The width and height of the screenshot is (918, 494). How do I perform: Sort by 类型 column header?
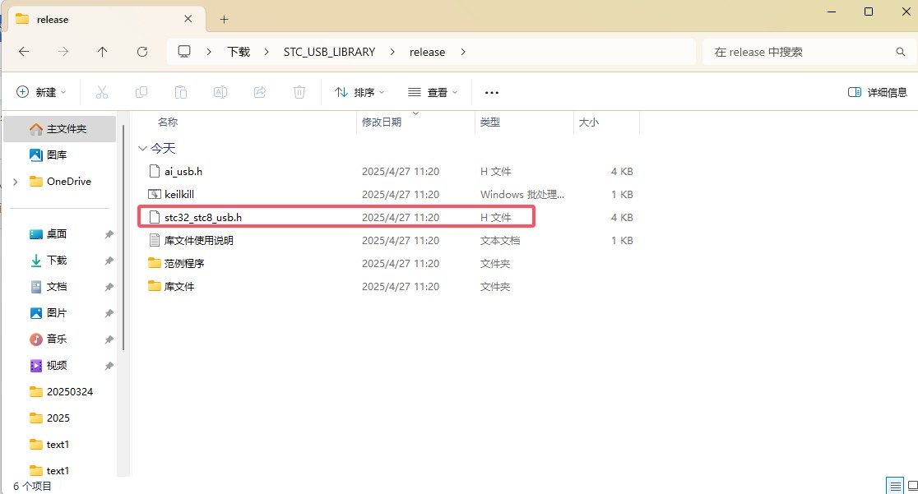pyautogui.click(x=490, y=122)
